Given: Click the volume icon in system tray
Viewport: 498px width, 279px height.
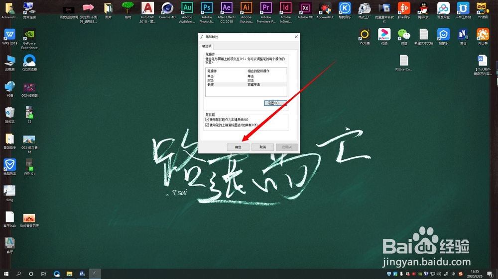Looking at the screenshot, I should [x=439, y=274].
